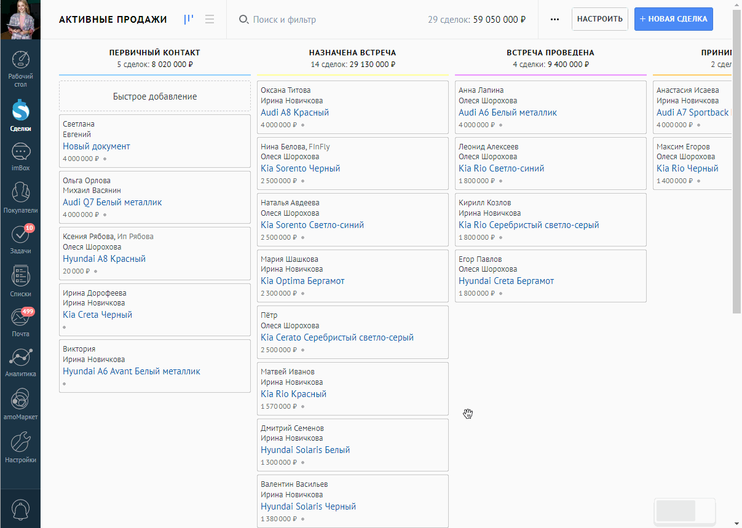Screen dimensions: 742x528
Task: Click the ВСТРЕЧА ПРОВЕДЕНА column header
Action: [551, 53]
